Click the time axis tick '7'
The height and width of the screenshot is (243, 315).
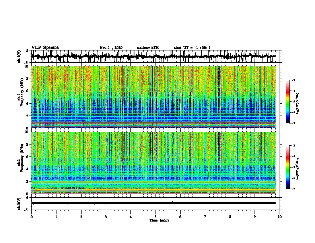(205, 217)
